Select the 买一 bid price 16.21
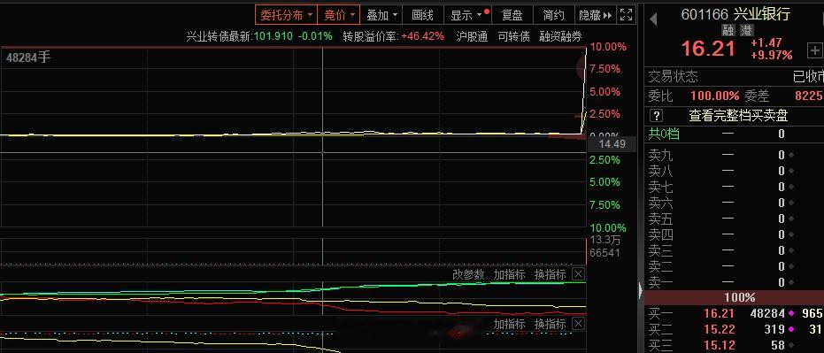 [x=719, y=313]
